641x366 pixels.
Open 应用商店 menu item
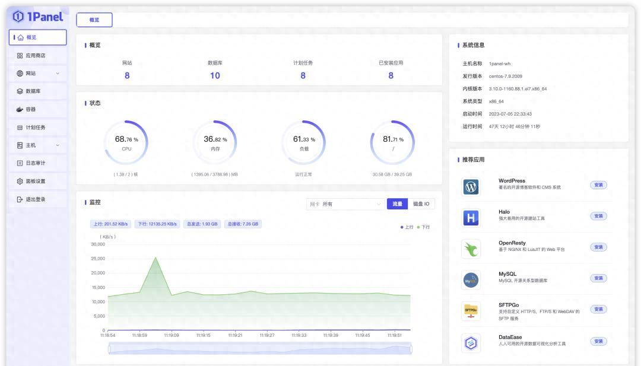click(37, 56)
